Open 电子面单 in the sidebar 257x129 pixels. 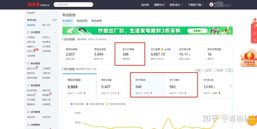[46, 46]
